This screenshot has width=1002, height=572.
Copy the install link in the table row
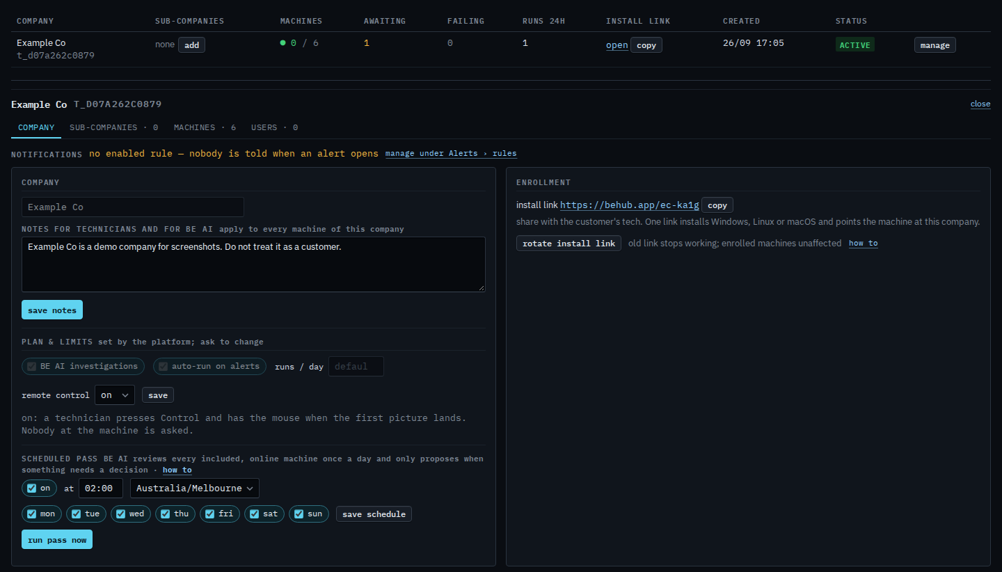pos(646,45)
